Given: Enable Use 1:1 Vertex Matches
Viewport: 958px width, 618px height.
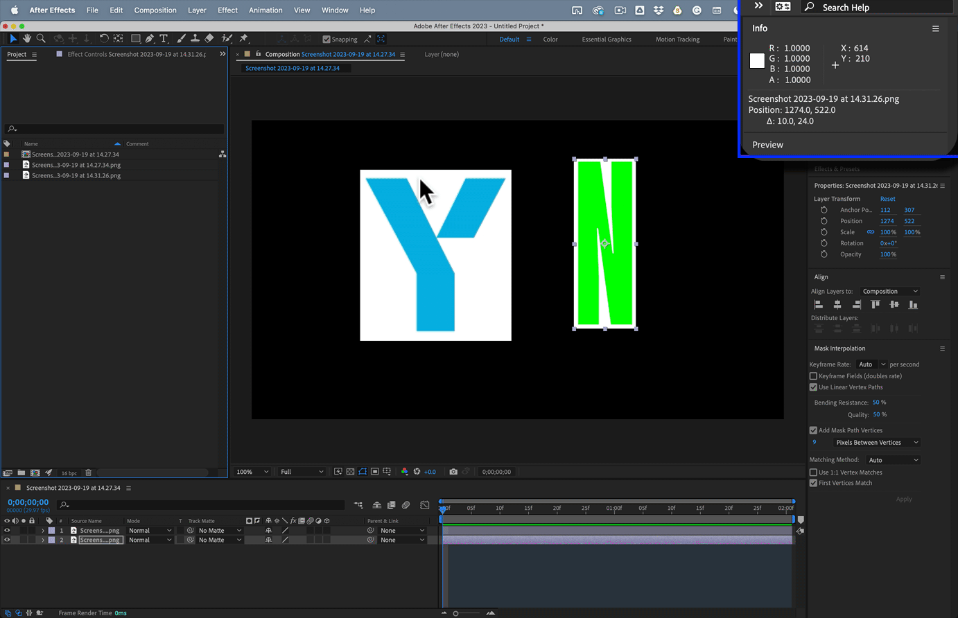Looking at the screenshot, I should [813, 473].
